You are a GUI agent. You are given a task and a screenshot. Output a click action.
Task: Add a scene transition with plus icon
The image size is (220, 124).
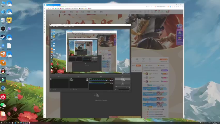[127, 88]
